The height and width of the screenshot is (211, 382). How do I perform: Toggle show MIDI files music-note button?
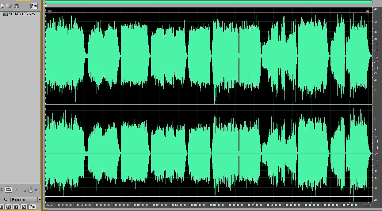[x=24, y=207]
